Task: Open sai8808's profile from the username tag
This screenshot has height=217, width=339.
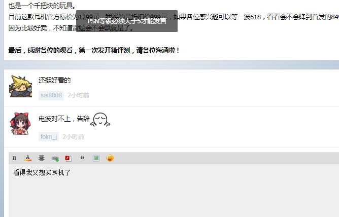Action: pyautogui.click(x=51, y=95)
